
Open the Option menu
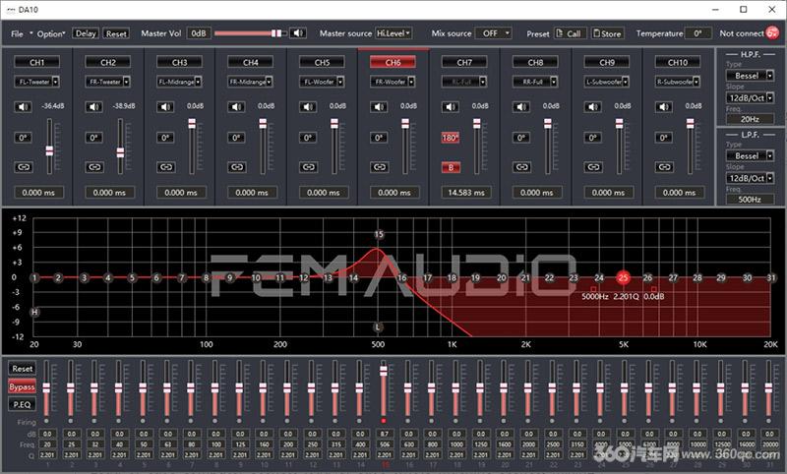(x=51, y=33)
